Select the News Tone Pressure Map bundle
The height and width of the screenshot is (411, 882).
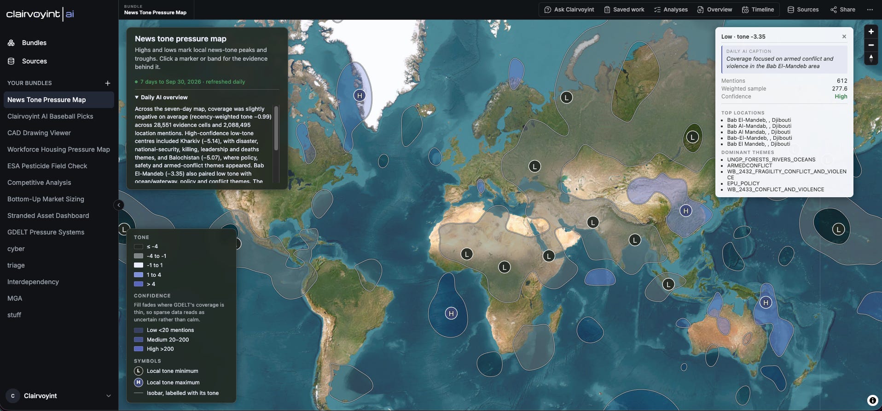click(x=59, y=100)
